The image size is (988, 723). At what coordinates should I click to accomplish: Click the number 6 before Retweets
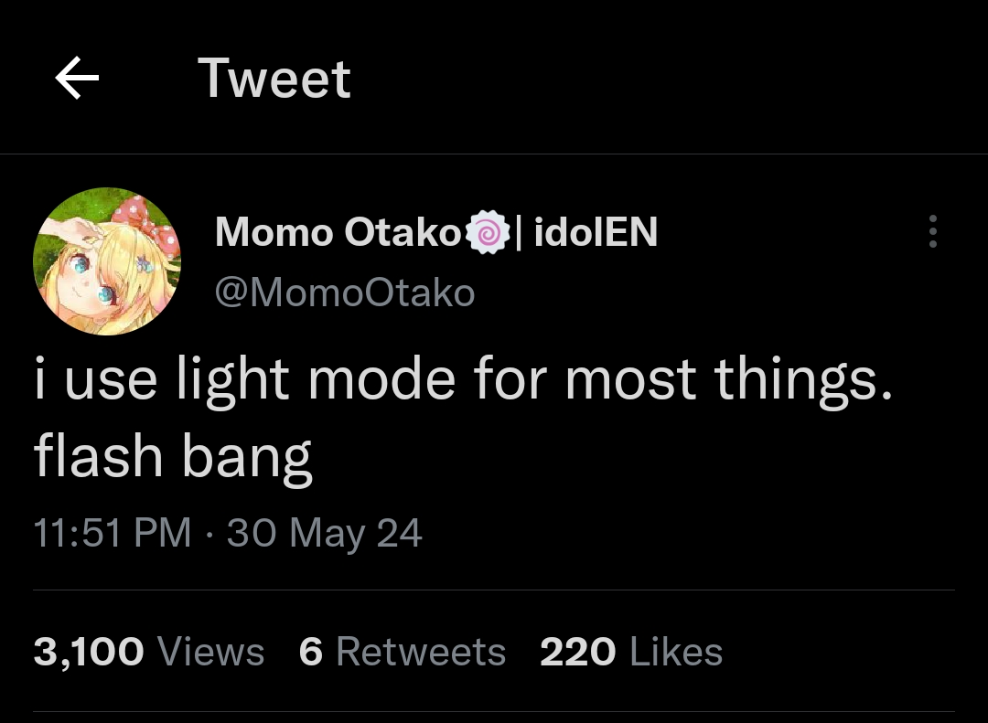[311, 653]
